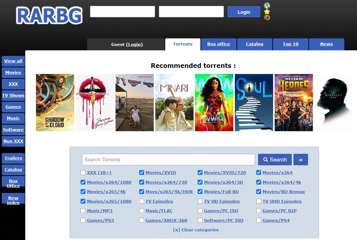Viewport: 357px width, 240px height.
Task: Open the Minari poster
Action: point(174,103)
